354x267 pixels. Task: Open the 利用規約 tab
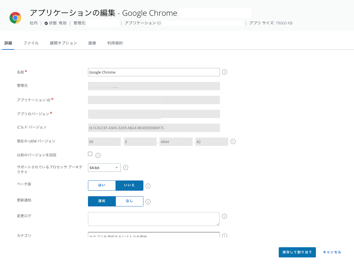[x=115, y=43]
